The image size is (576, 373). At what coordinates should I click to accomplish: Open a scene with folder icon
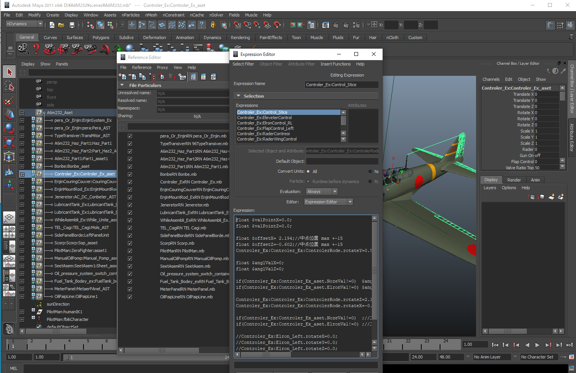[61, 25]
